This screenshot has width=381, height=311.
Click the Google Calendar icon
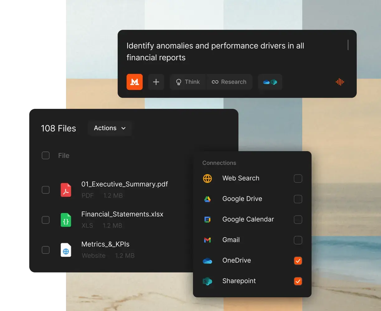[x=207, y=219]
